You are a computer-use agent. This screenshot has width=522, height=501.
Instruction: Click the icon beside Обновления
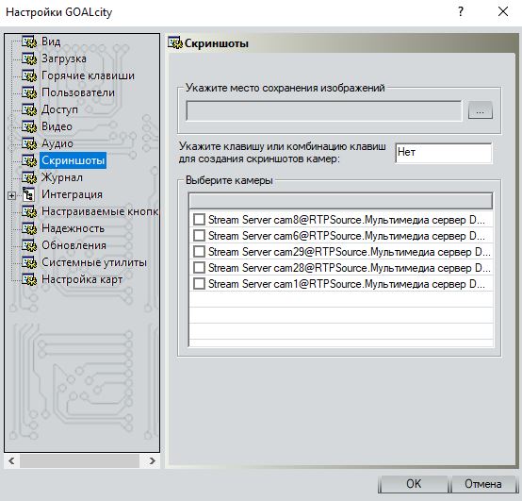tap(29, 245)
